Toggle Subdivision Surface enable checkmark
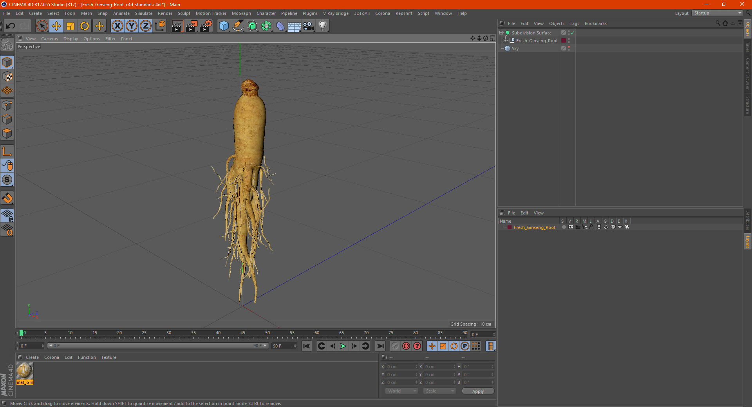 pyautogui.click(x=572, y=33)
